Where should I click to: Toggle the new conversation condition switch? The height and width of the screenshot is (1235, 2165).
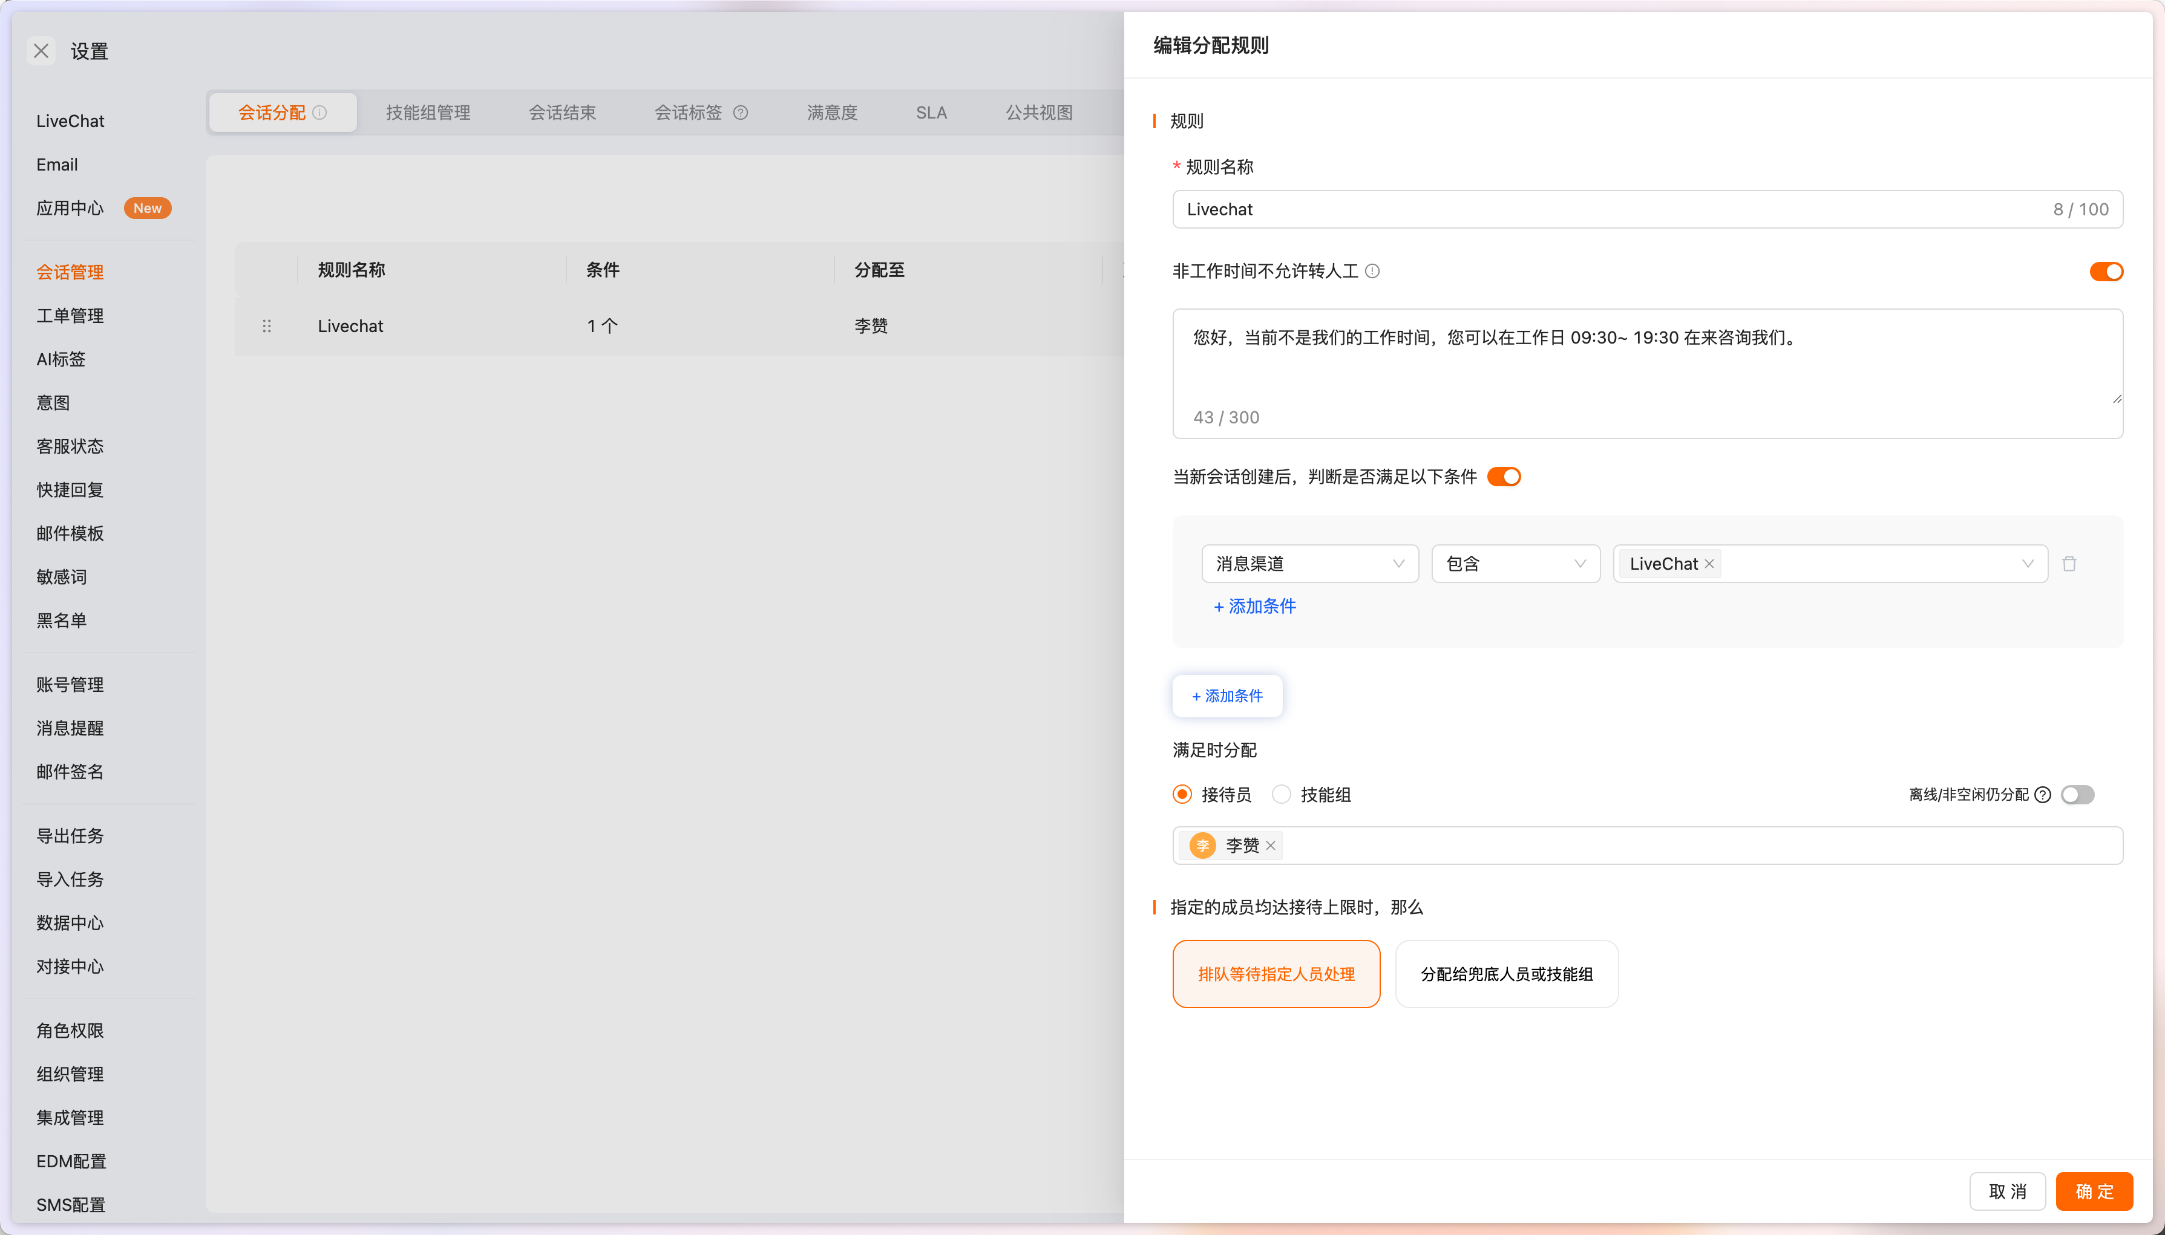pos(1504,477)
